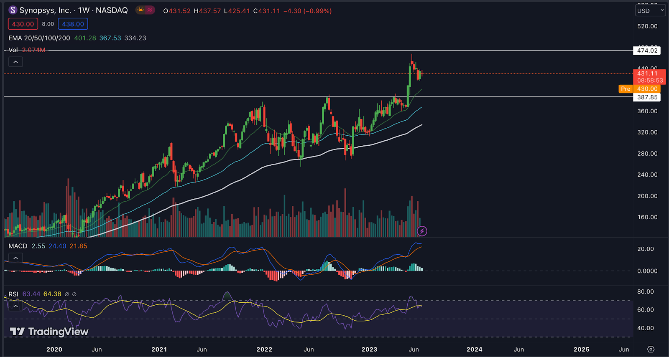Screen dimensions: 669x357
Task: Collapse the indicator legend below Vol
Action: (15, 62)
